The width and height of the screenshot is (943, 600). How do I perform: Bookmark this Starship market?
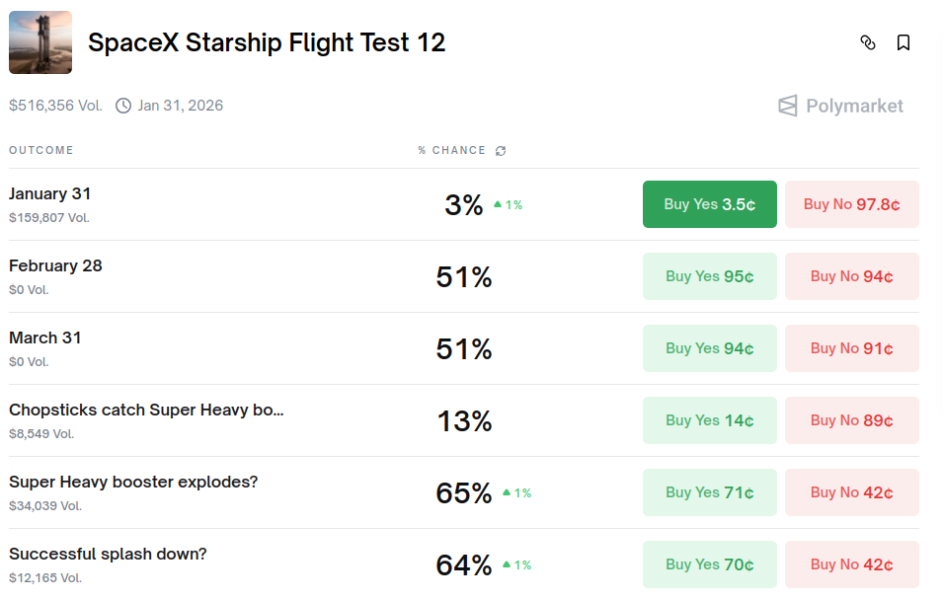point(903,42)
